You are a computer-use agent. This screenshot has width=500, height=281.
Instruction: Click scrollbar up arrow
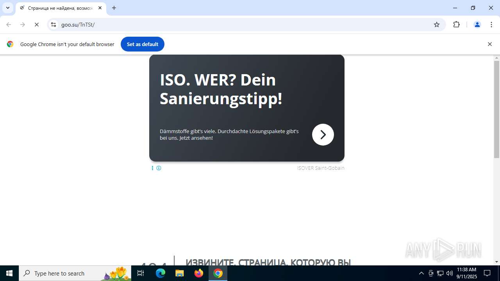pos(496,58)
